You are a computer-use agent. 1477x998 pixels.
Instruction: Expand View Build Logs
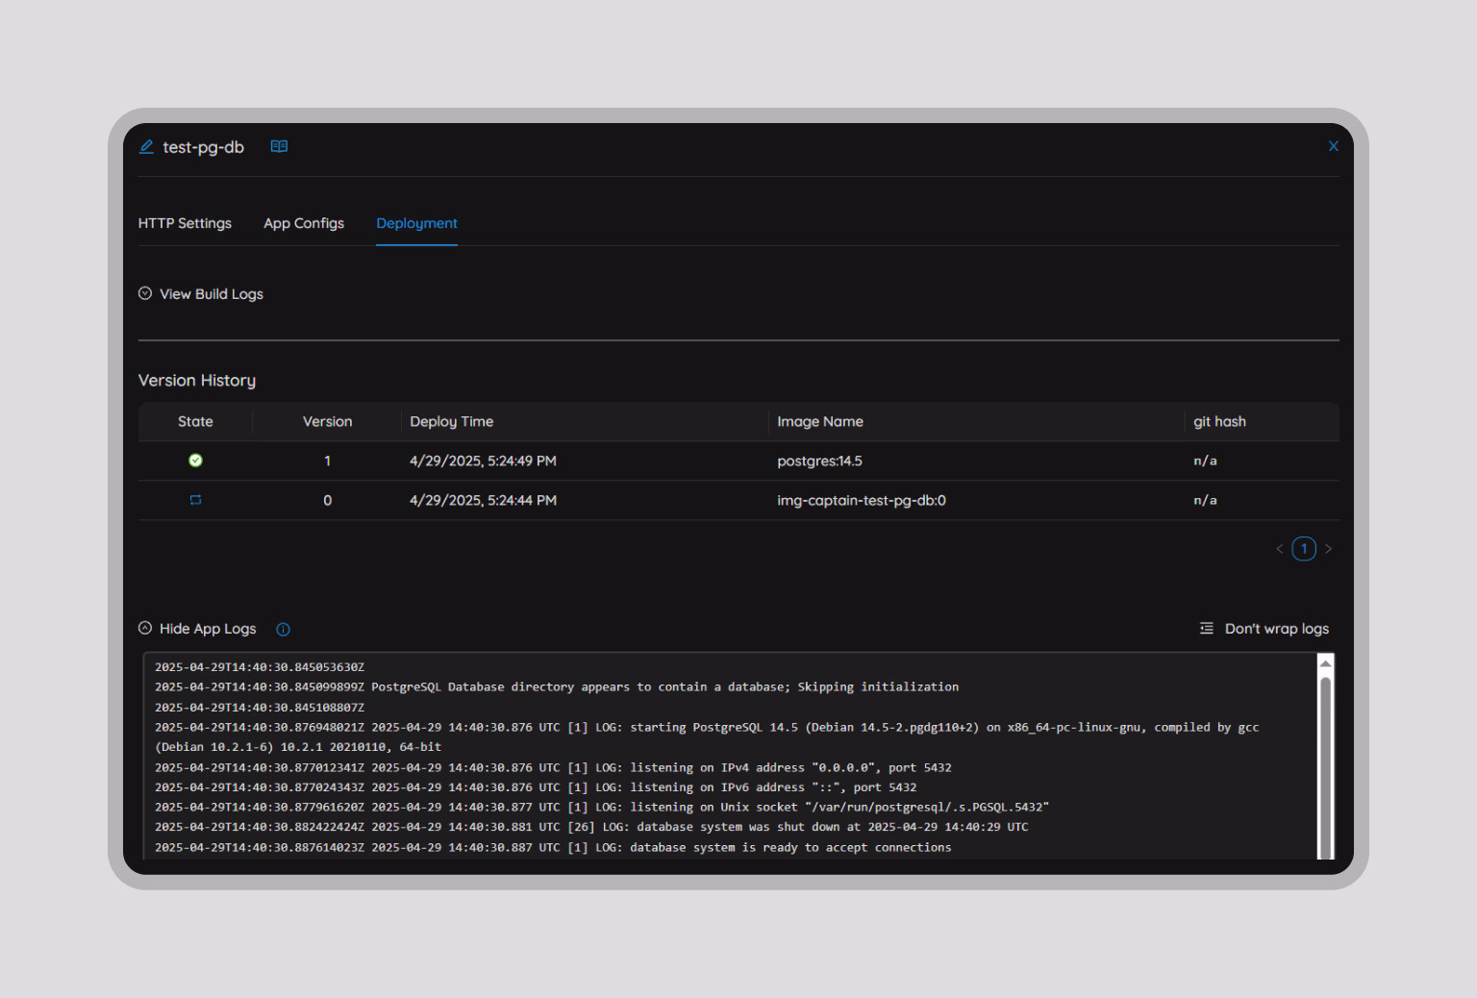pos(201,294)
